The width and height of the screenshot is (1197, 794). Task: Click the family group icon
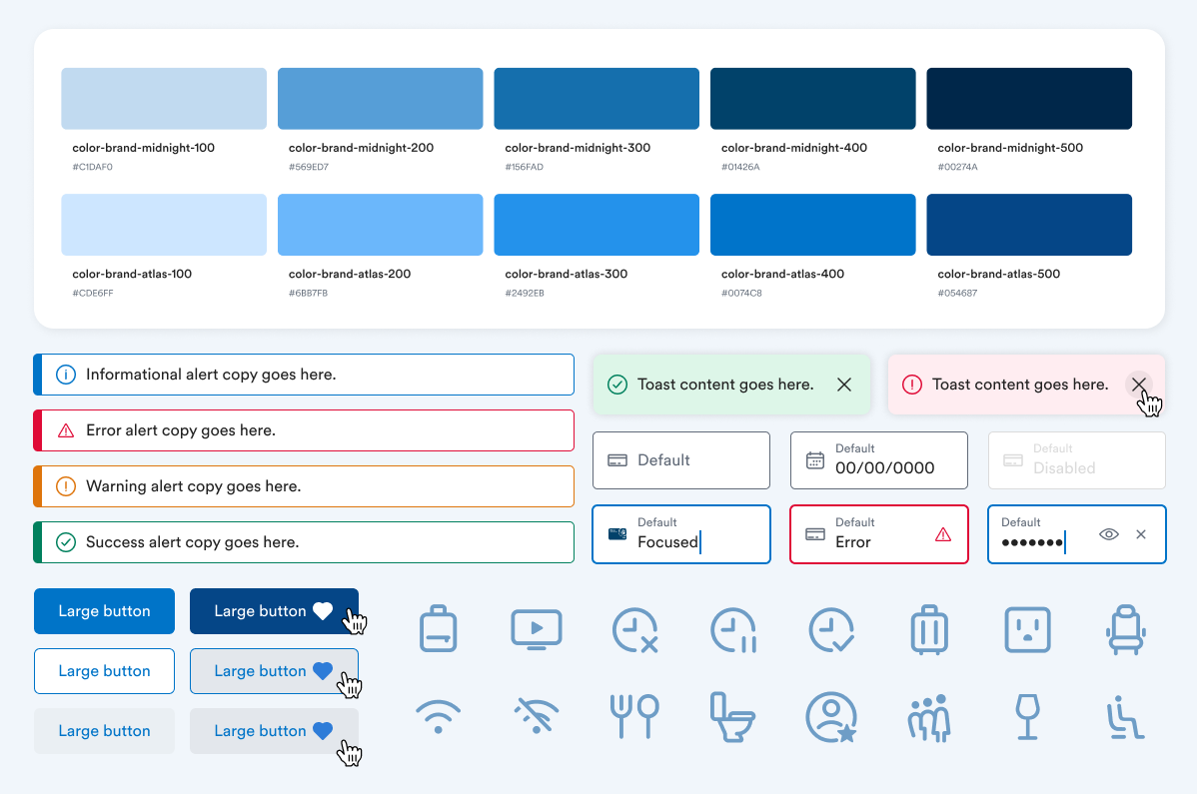929,716
